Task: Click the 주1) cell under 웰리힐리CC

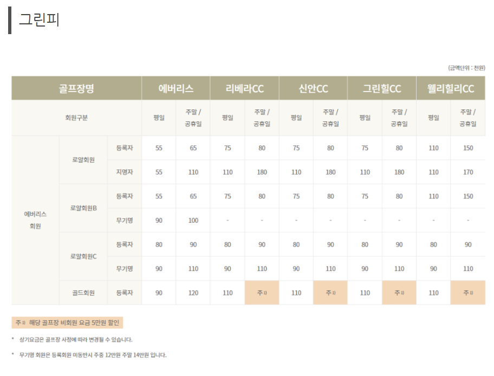Action: click(468, 293)
